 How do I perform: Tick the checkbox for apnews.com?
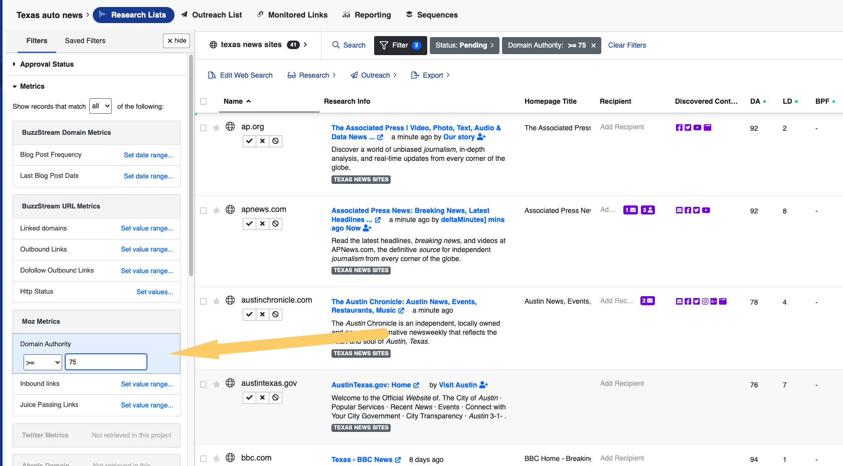[x=204, y=211]
